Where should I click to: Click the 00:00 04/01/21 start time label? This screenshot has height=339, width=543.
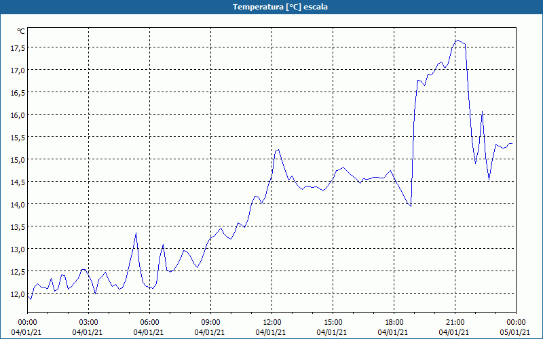[x=26, y=327]
